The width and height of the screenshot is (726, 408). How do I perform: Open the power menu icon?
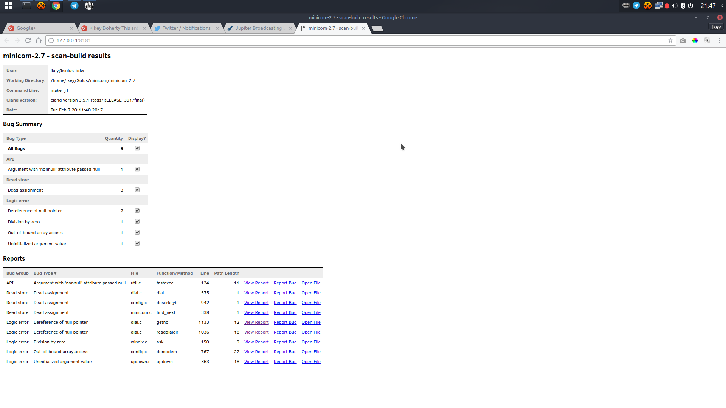690,6
